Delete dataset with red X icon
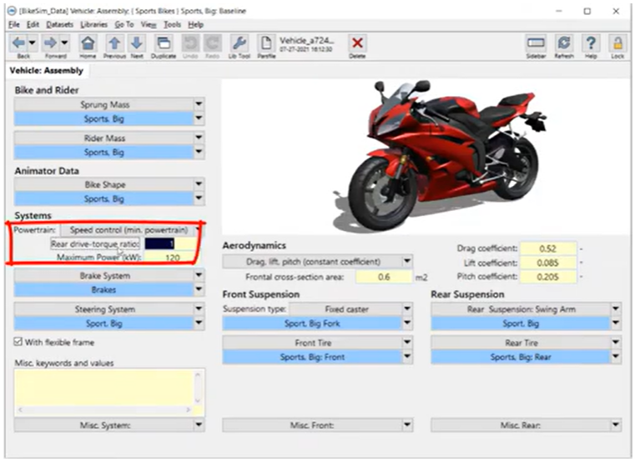Viewport: 635px width, 462px height. (357, 43)
